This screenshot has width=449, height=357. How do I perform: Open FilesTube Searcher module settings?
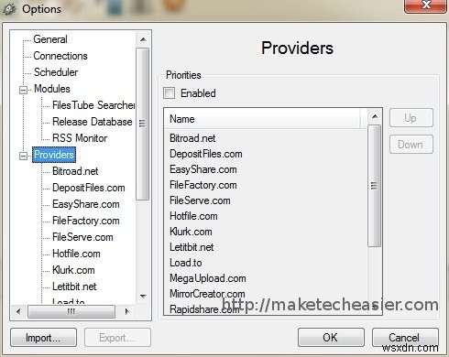tap(93, 105)
